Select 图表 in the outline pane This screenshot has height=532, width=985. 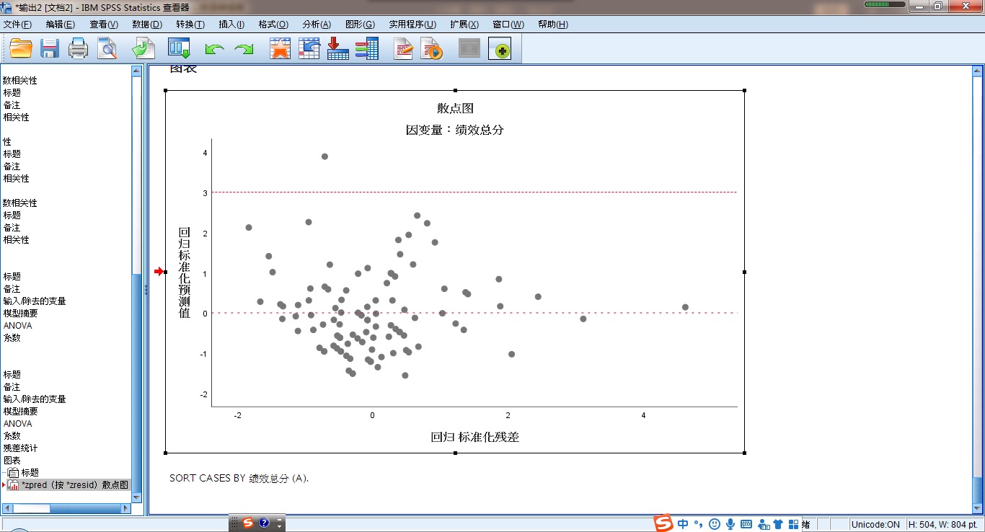[x=12, y=460]
